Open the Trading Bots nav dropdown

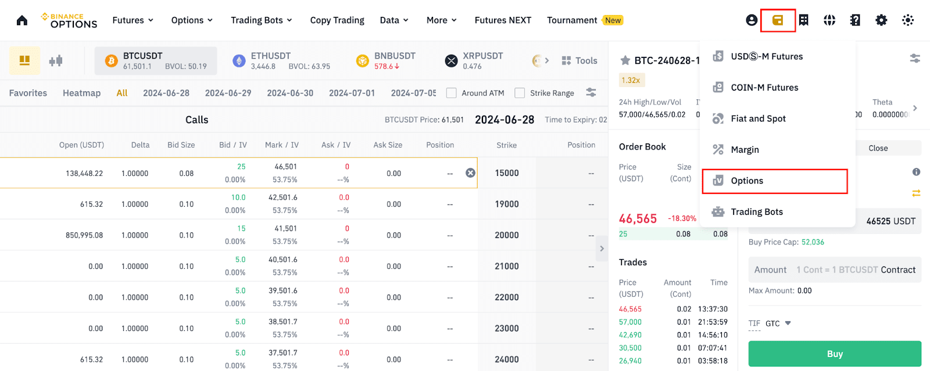pyautogui.click(x=261, y=20)
